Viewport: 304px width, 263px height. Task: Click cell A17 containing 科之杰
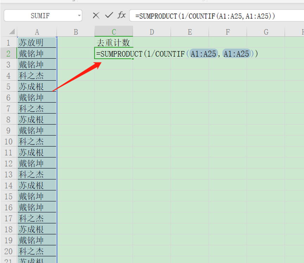click(37, 218)
